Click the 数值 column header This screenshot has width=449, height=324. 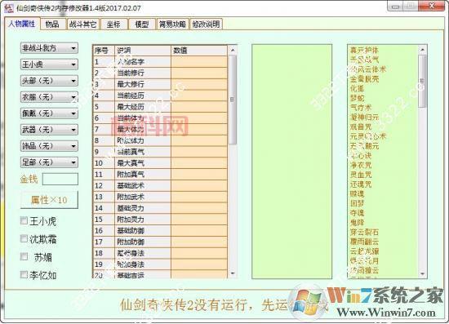point(199,51)
